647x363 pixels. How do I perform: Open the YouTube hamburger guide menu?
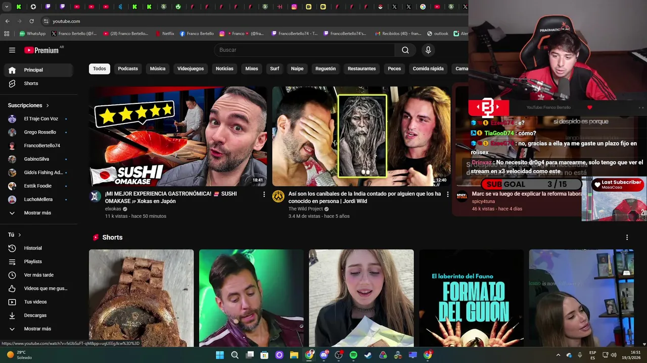click(x=12, y=50)
